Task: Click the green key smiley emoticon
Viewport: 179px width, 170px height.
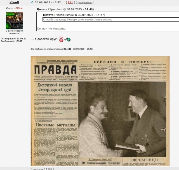Action: click(67, 39)
